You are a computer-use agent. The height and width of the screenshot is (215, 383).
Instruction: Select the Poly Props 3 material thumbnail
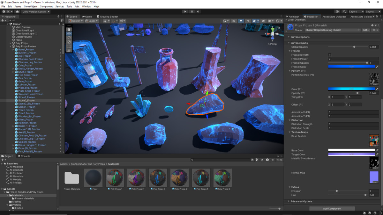158,178
